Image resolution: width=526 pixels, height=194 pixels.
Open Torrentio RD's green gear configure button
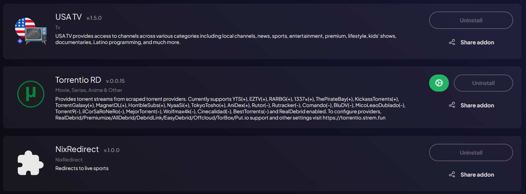[x=439, y=83]
